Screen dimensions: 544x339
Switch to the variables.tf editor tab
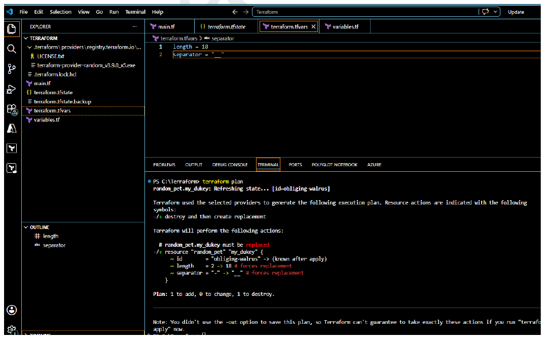coord(345,27)
